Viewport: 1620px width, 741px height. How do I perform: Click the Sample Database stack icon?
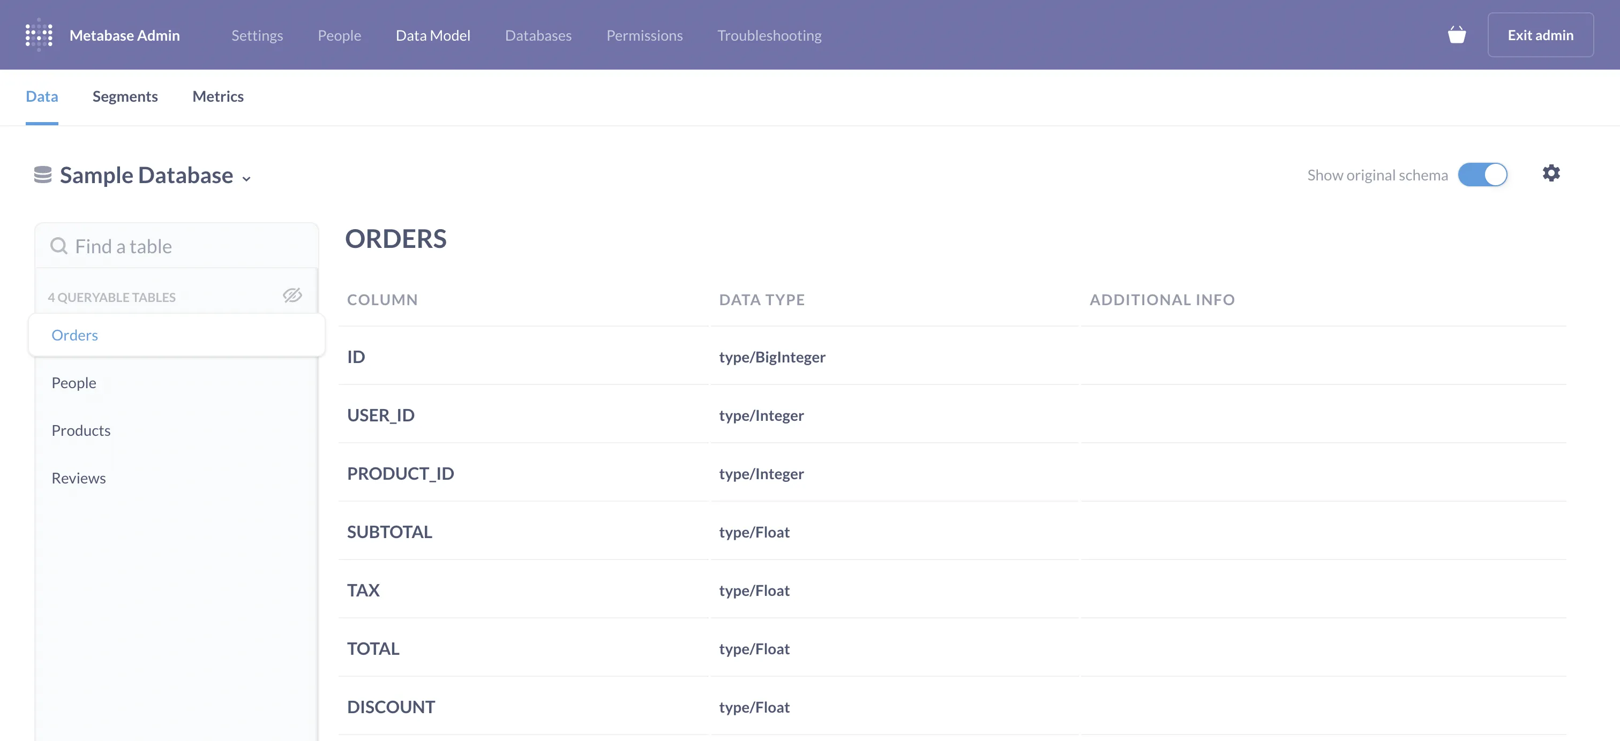pyautogui.click(x=43, y=175)
